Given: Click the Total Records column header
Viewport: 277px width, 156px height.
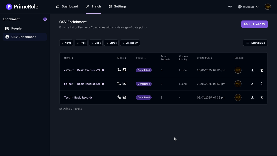Looking at the screenshot, I should pyautogui.click(x=165, y=58).
